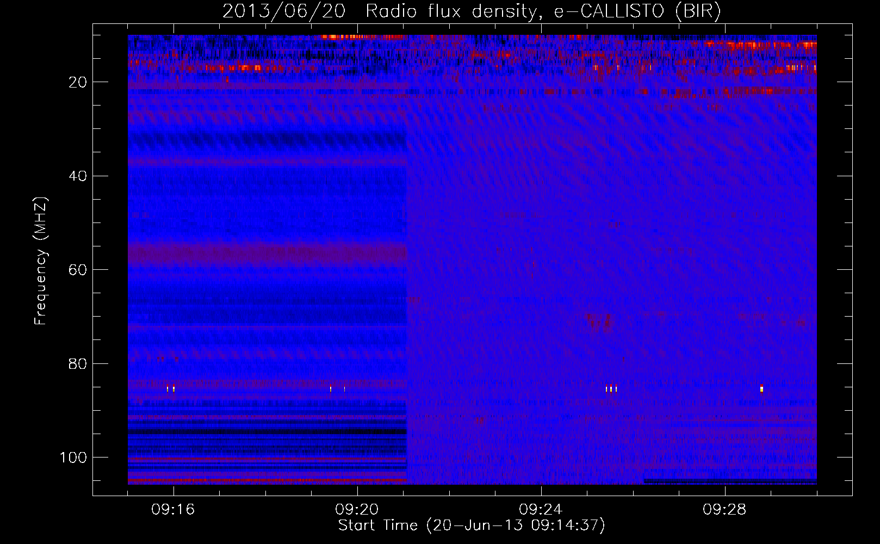Click the 09:24 time tick label
This screenshot has width=880, height=544.
tap(541, 510)
